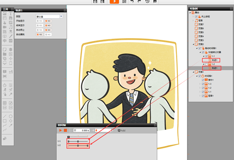Expand the 背景1 layer node

200,96
